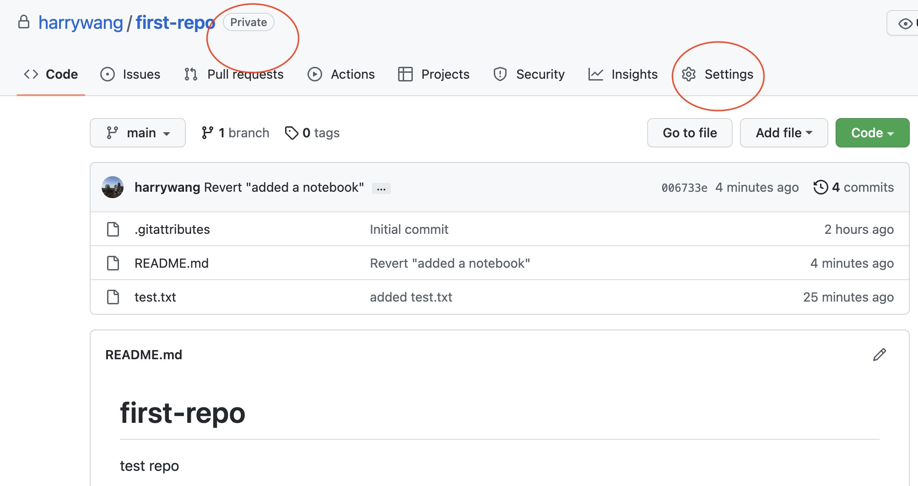
Task: Open commit hash 006733e
Action: pos(684,188)
